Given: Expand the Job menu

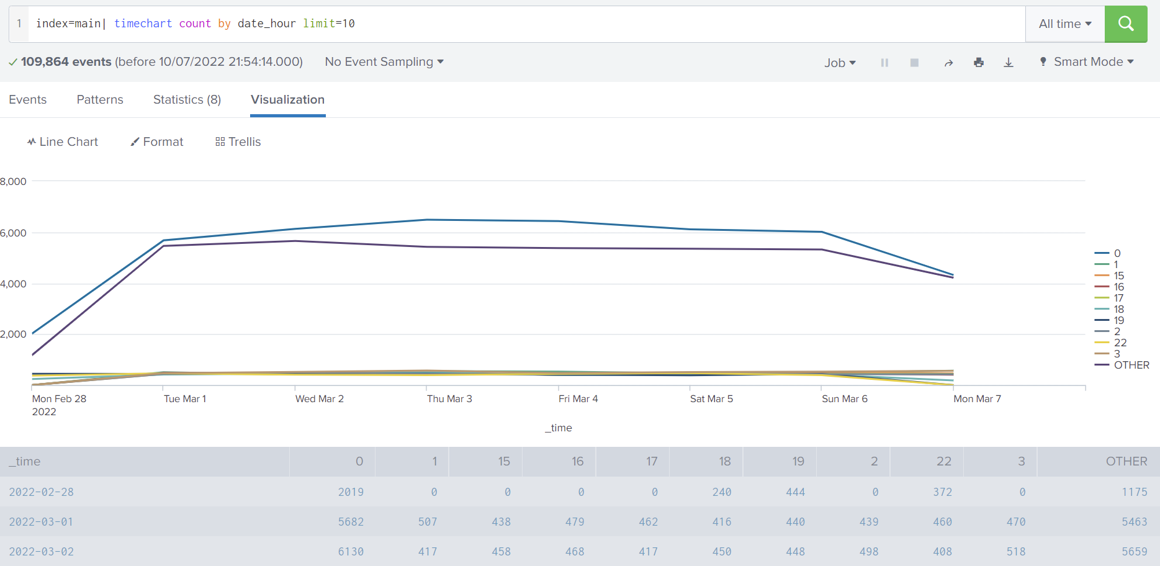Looking at the screenshot, I should click(840, 62).
